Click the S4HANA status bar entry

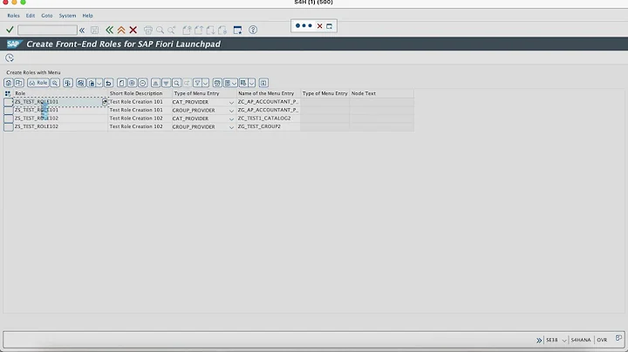(581, 340)
